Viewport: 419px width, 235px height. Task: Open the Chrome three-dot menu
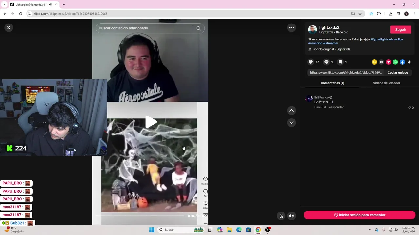414,14
